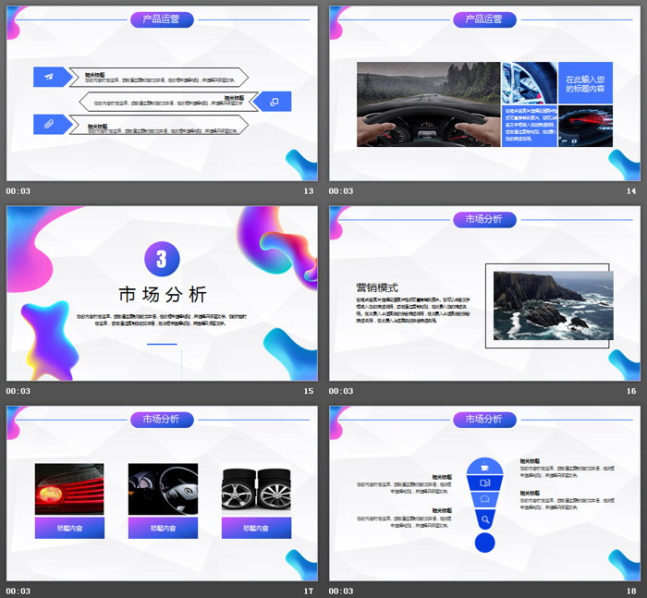Viewport: 647px width, 598px height.
Task: Click the slide number 15 label
Action: click(309, 391)
